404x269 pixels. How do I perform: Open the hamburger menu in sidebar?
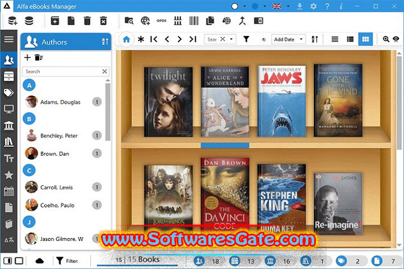click(x=9, y=39)
